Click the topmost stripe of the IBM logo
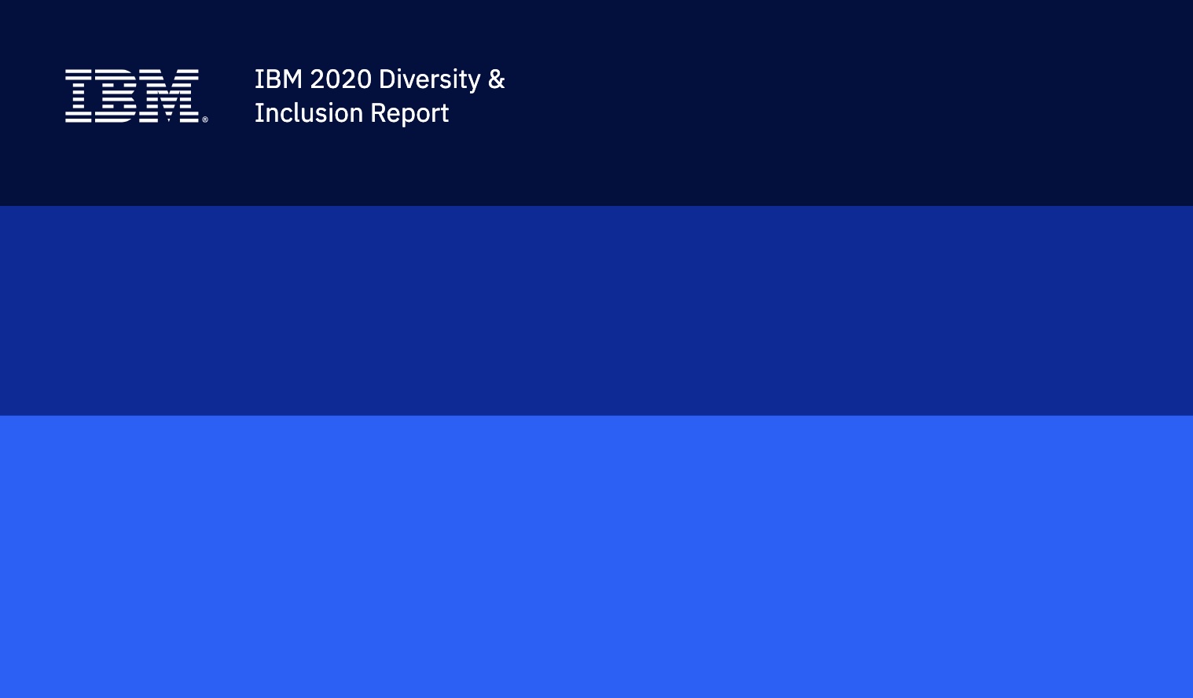 tap(134, 70)
